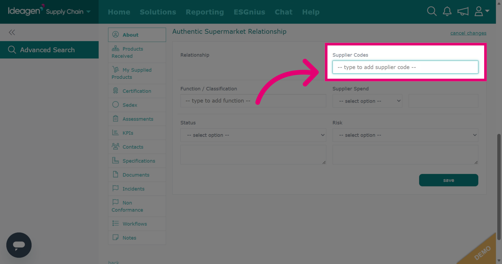Click Notes sticky icon
The height and width of the screenshot is (264, 502).
[116, 237]
